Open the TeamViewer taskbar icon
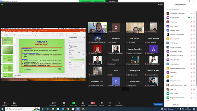The image size is (197, 111). pyautogui.click(x=73, y=109)
